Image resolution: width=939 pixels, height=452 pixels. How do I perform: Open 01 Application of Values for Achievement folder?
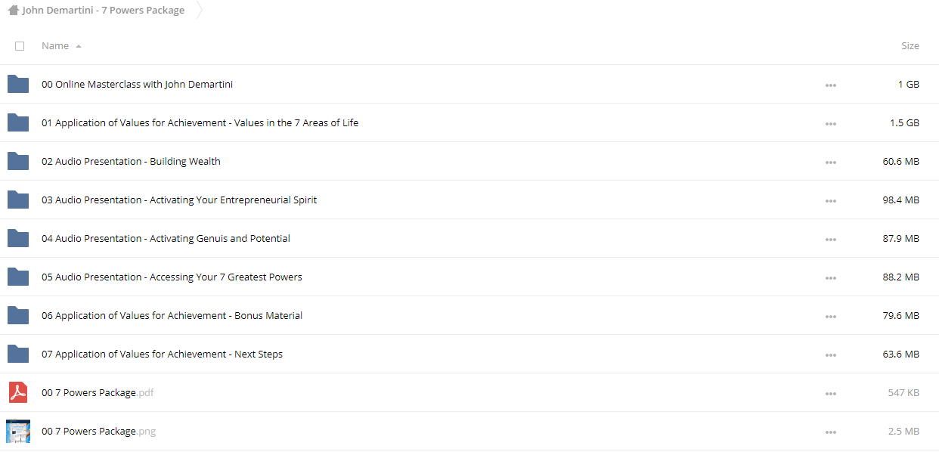[200, 122]
